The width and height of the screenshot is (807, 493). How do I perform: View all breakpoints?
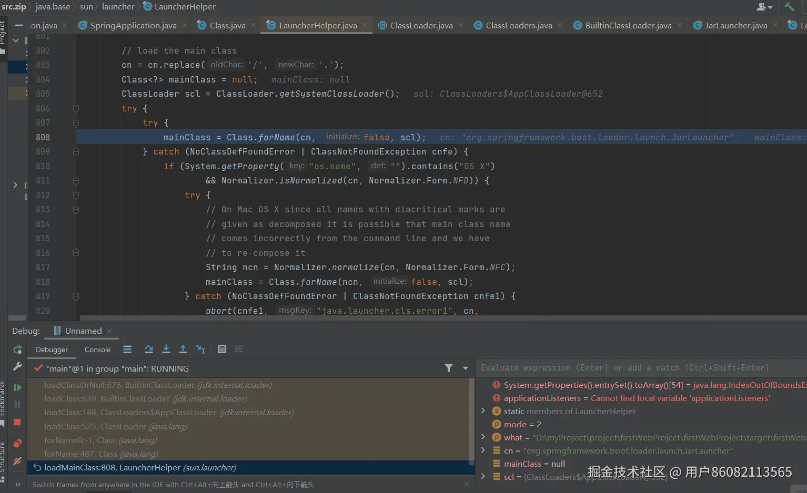tap(17, 443)
